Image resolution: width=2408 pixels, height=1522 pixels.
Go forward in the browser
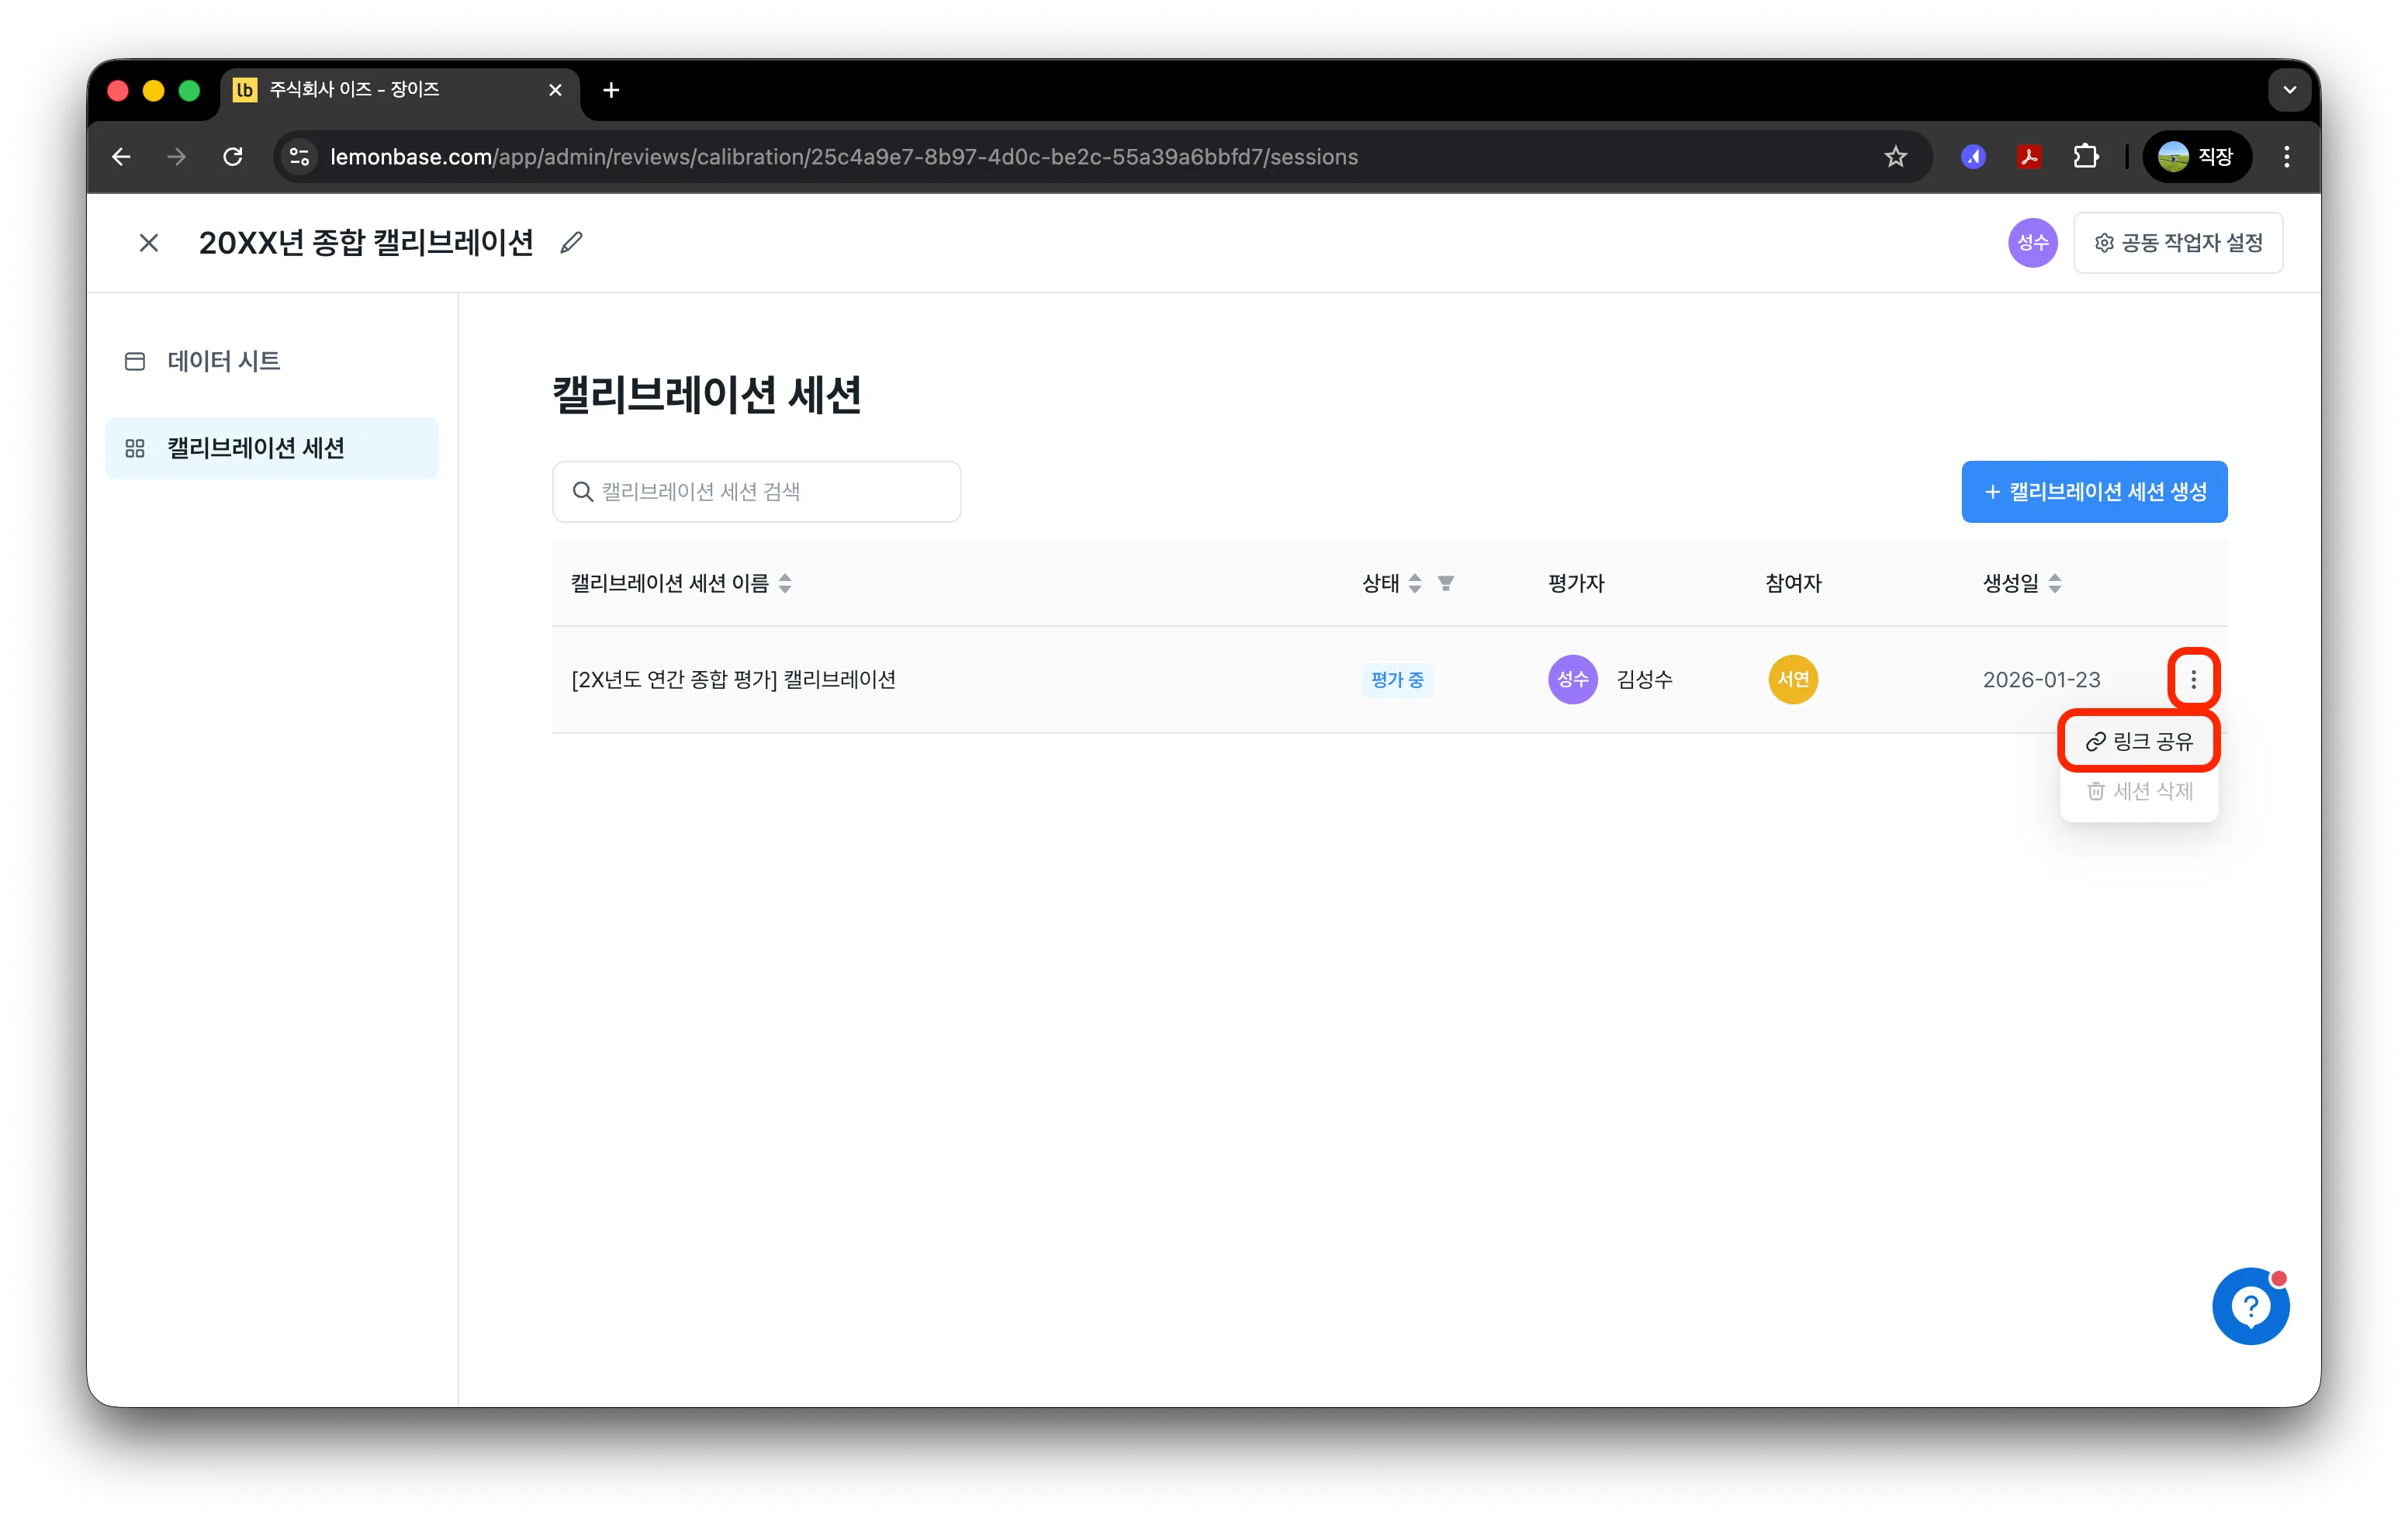click(177, 157)
